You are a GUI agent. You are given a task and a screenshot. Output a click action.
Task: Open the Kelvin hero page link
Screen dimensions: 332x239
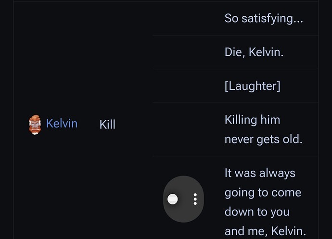pos(62,124)
